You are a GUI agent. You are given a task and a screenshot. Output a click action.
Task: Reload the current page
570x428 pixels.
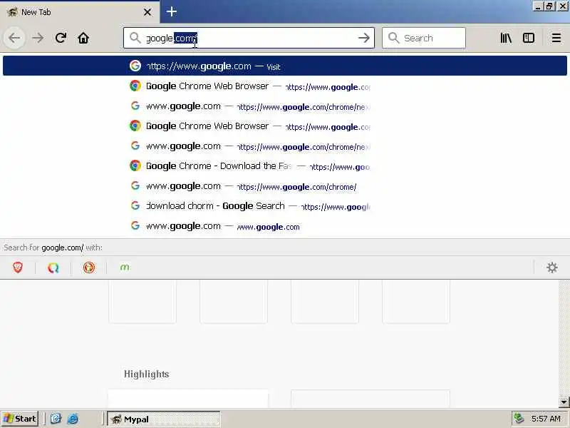pyautogui.click(x=61, y=38)
